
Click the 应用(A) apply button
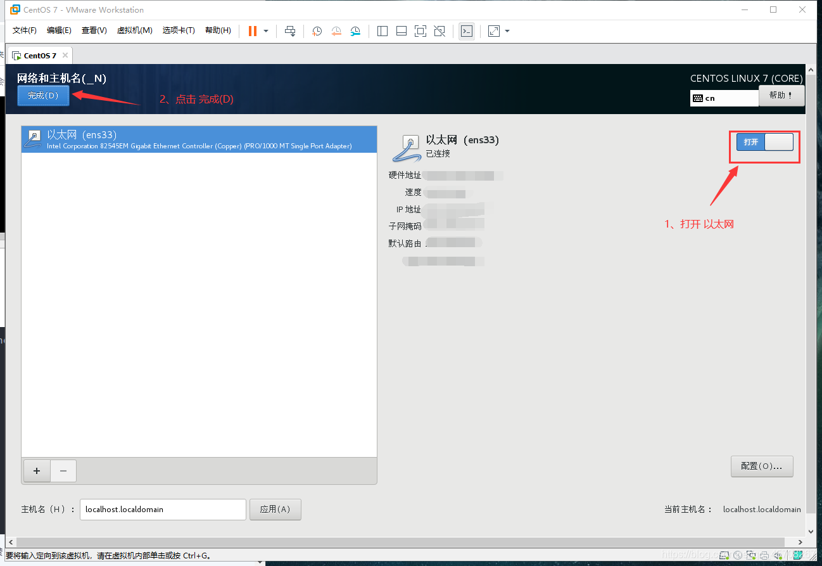coord(275,509)
